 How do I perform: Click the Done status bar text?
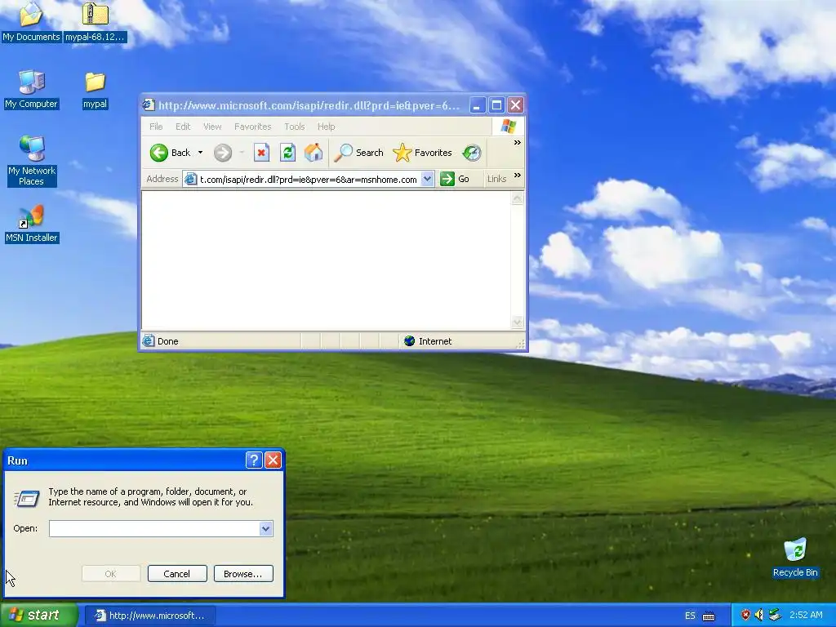click(168, 341)
